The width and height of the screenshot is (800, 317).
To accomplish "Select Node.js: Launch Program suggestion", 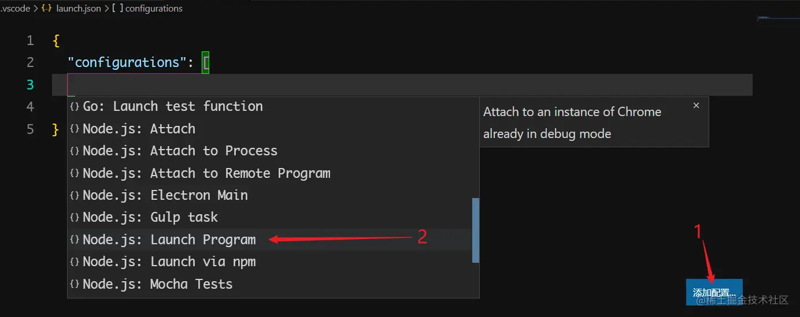I will (x=169, y=240).
